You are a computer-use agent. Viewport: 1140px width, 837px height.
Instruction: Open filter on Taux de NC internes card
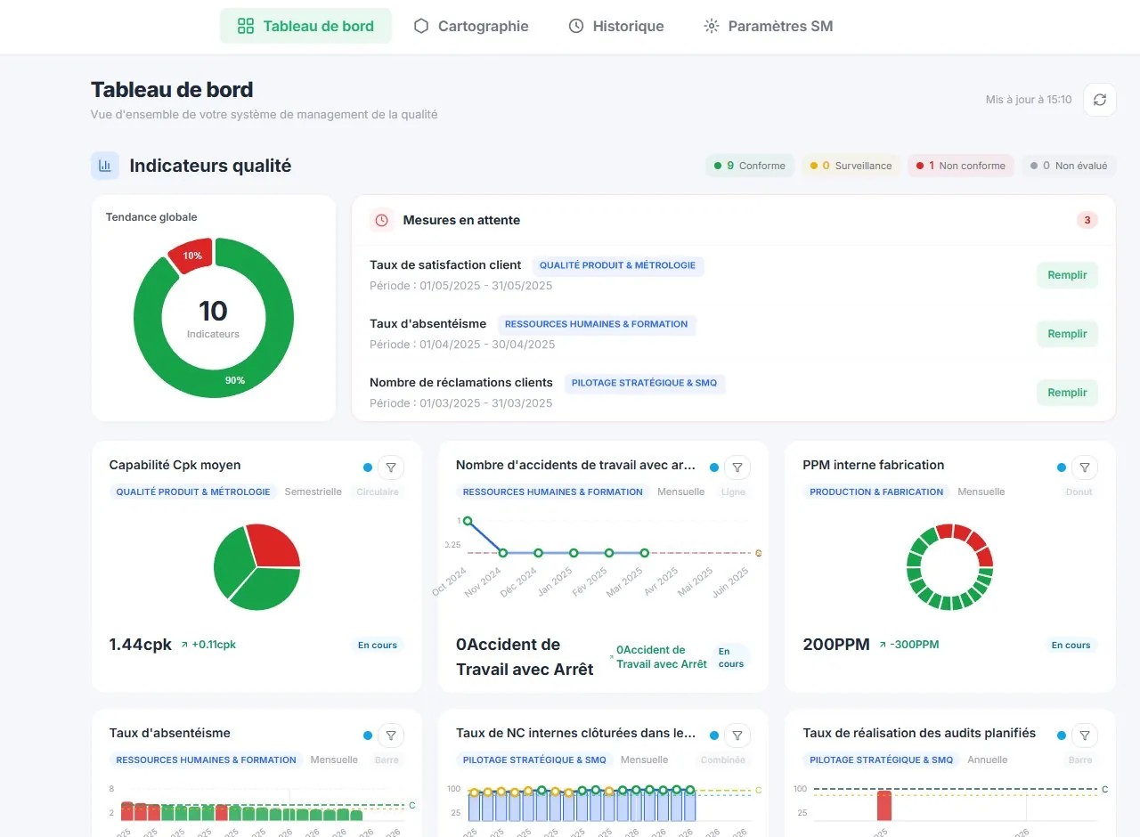[737, 735]
